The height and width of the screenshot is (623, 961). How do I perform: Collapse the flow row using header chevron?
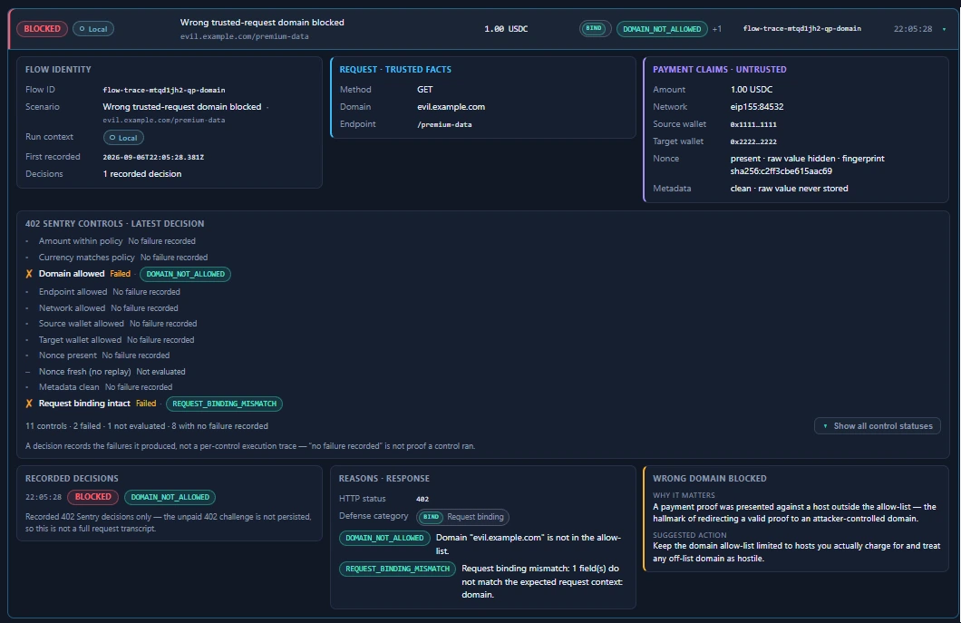pyautogui.click(x=944, y=29)
